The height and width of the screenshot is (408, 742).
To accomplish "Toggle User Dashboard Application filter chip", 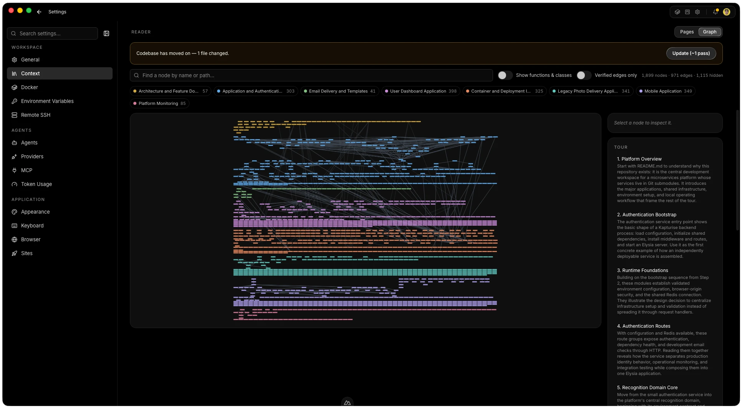I will [421, 91].
